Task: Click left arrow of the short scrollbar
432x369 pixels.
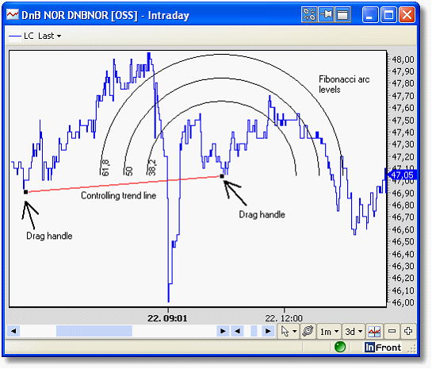Action: pos(237,331)
